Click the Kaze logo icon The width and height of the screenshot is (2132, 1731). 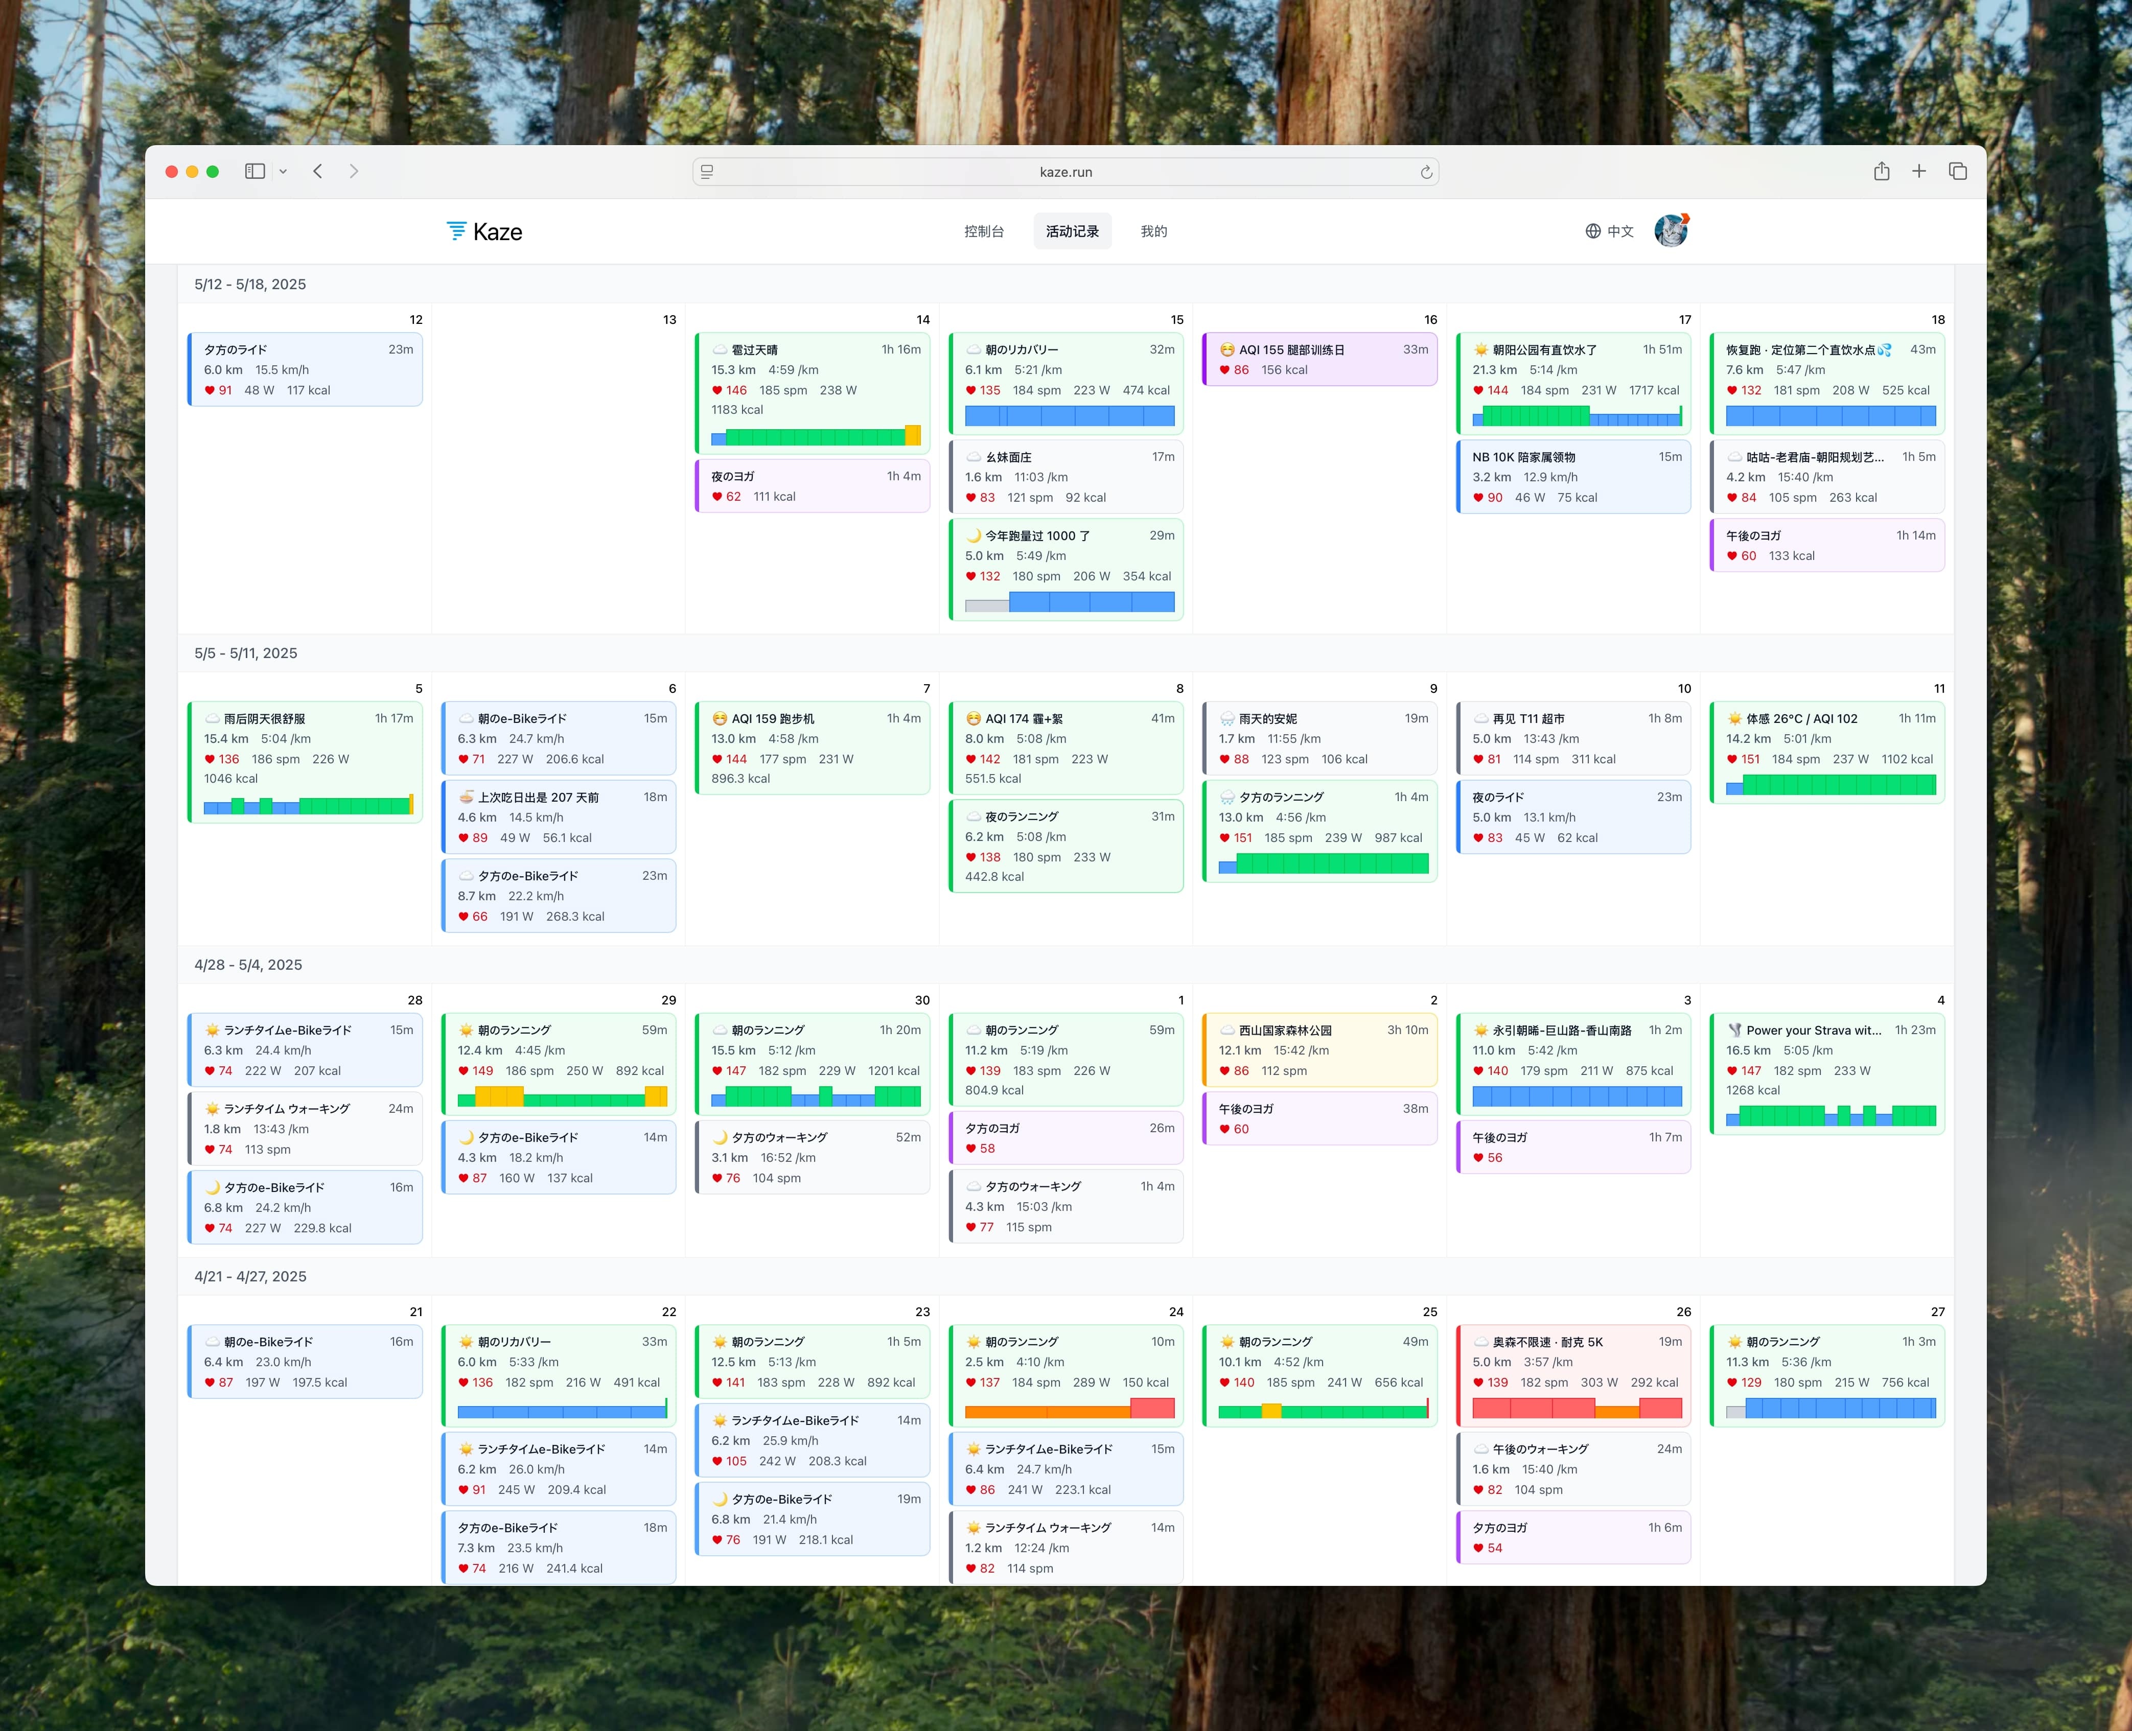(x=456, y=231)
